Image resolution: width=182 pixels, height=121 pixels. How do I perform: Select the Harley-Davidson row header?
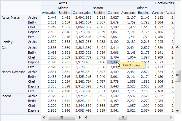[x=14, y=81]
